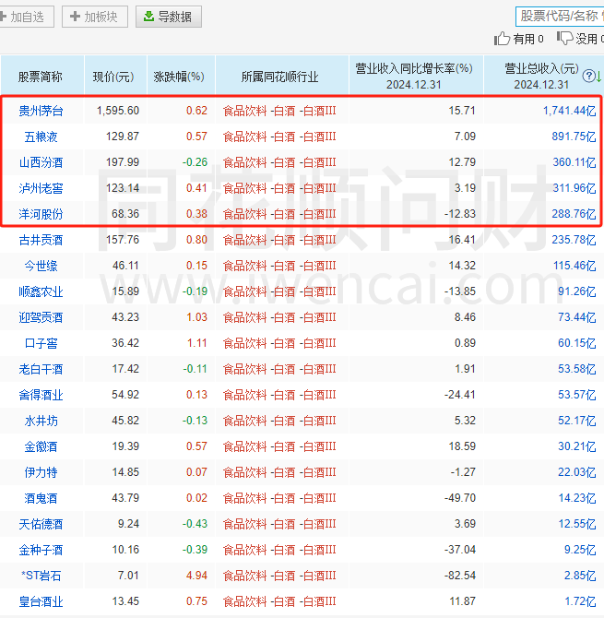Click the 加板块 button
Image resolution: width=604 pixels, height=618 pixels.
[95, 17]
